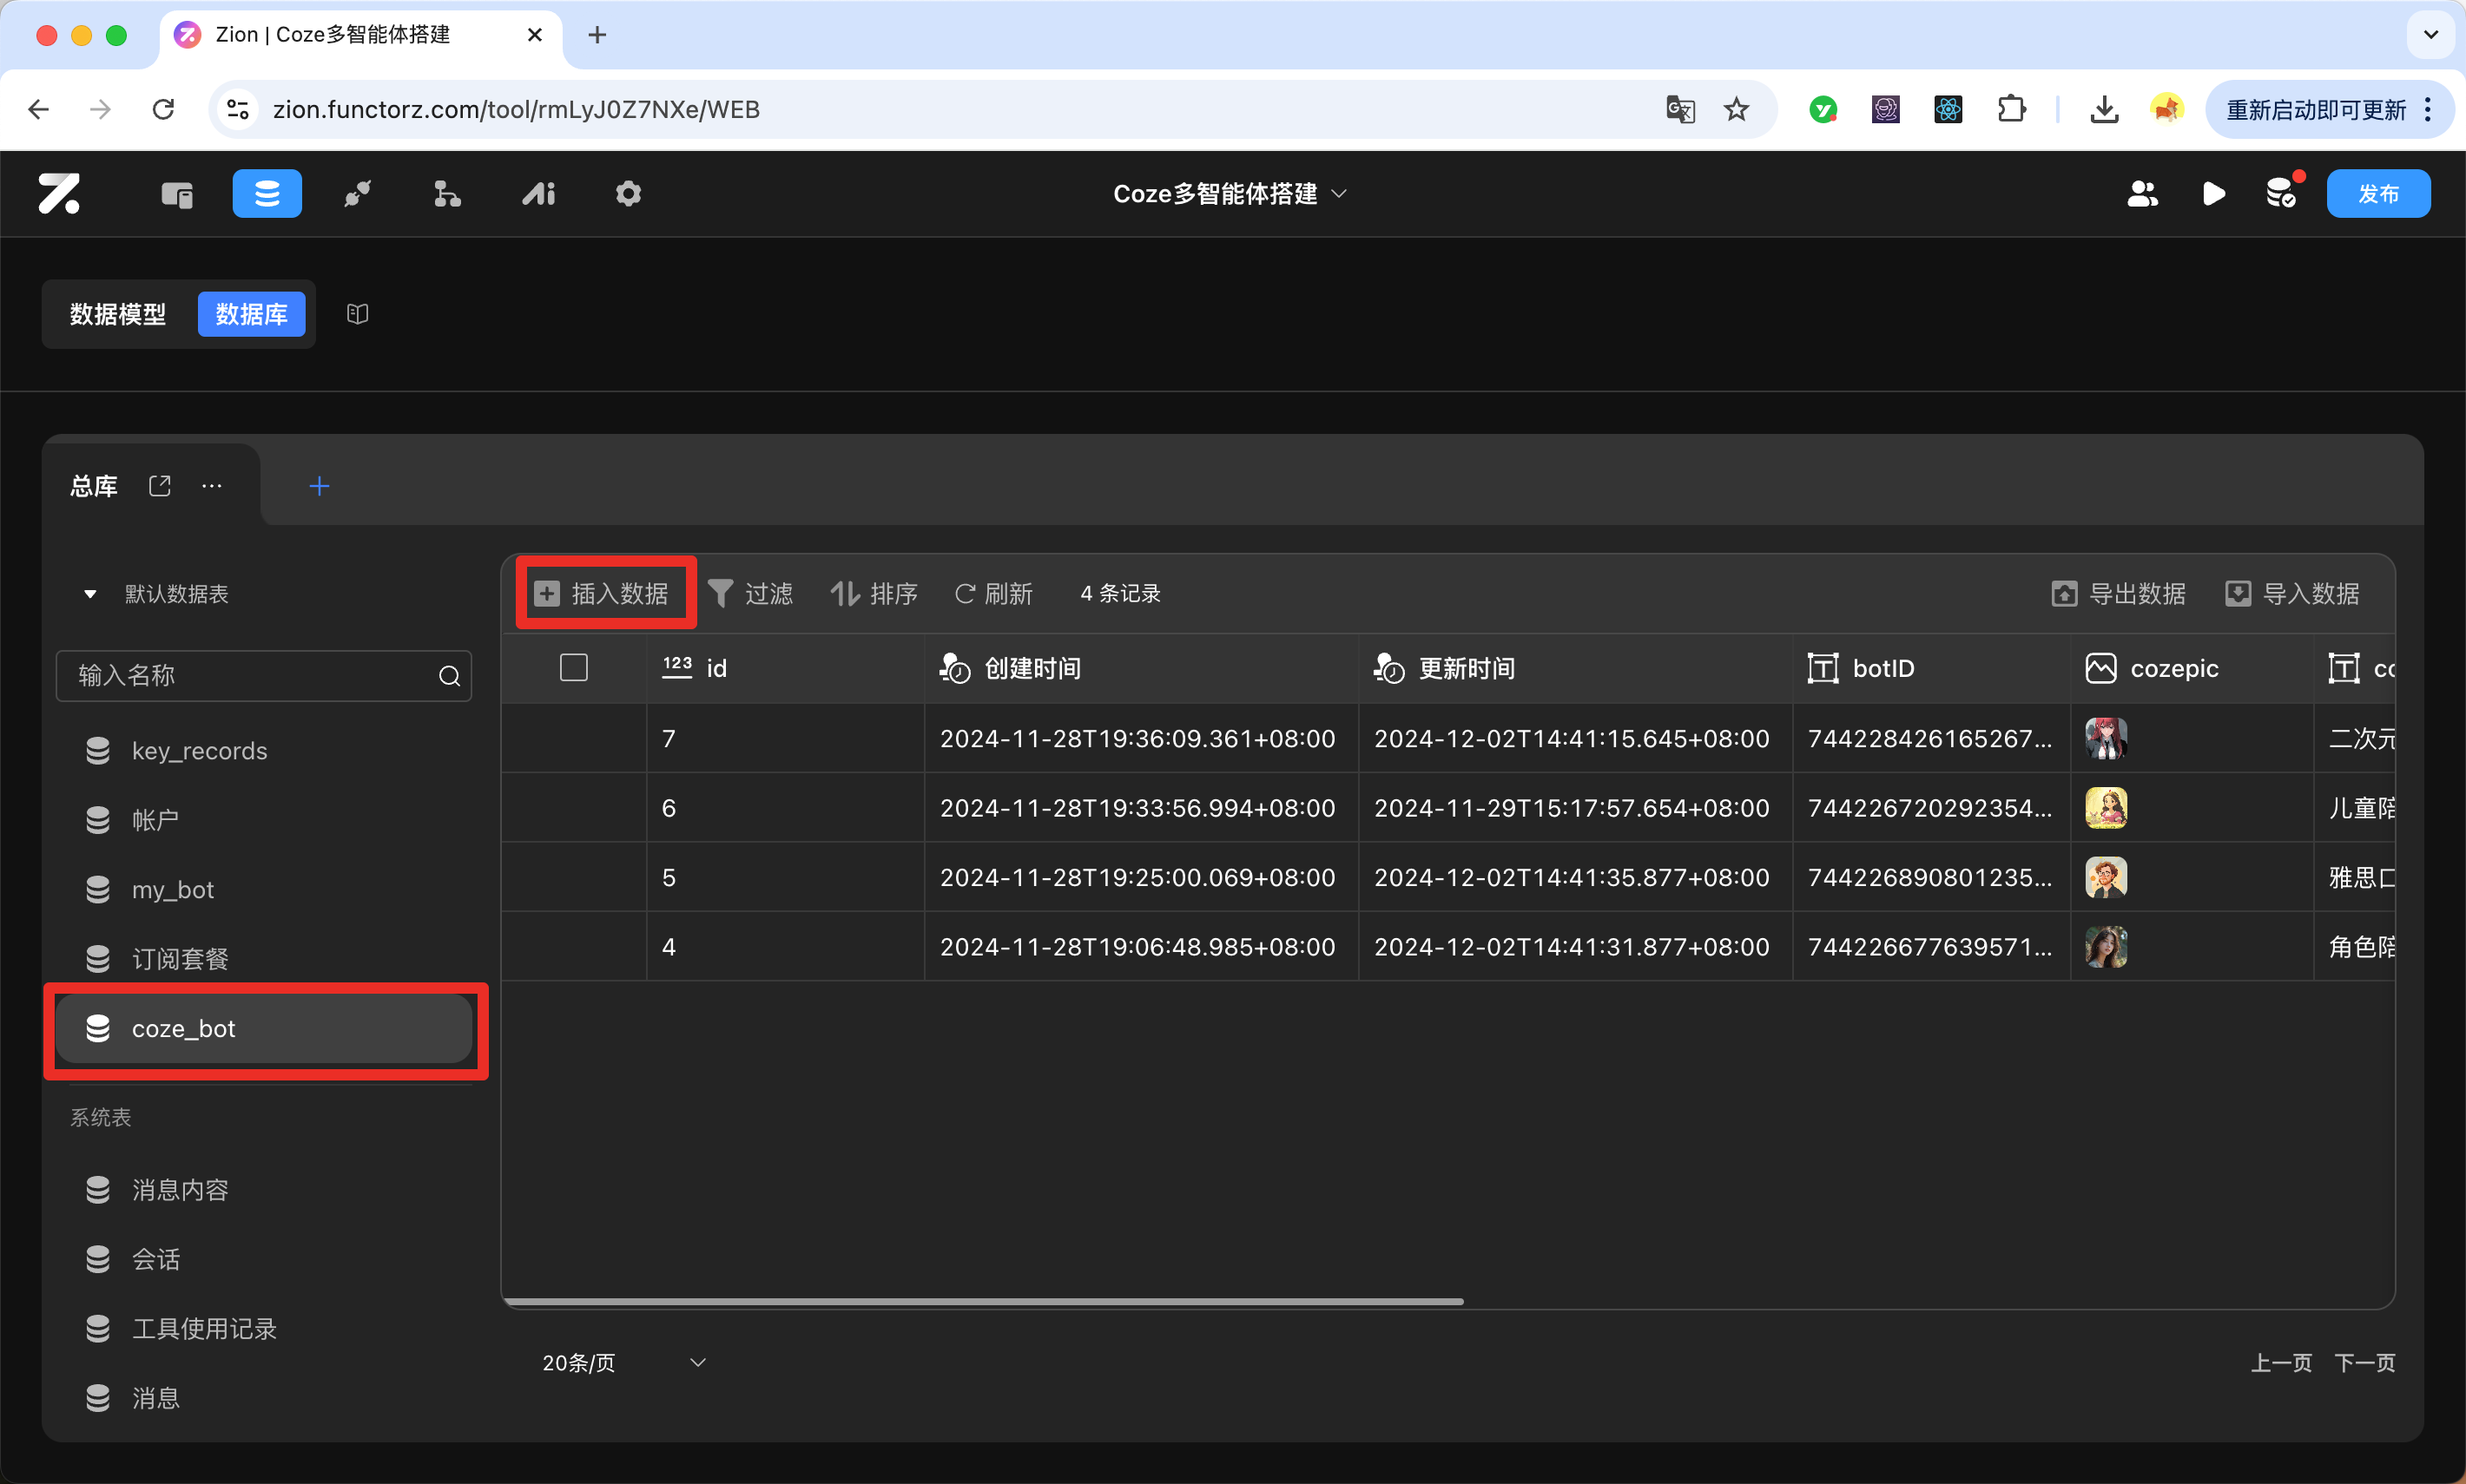
Task: Click the cozepic thumbnail in row id 7
Action: pos(2106,738)
